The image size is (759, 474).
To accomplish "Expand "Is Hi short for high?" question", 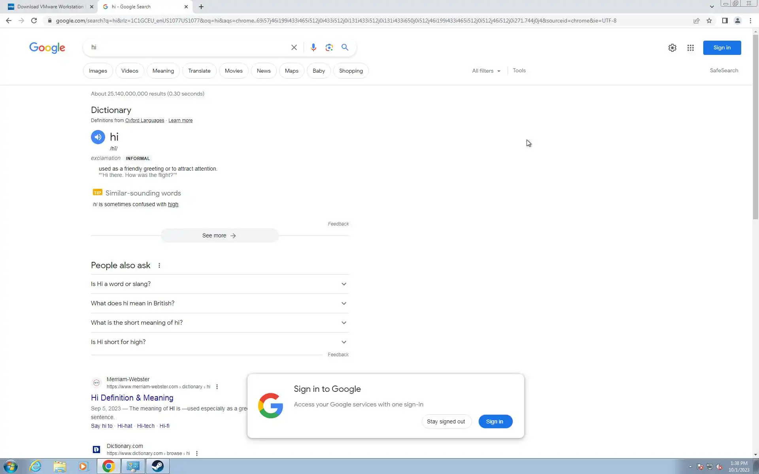I will pyautogui.click(x=219, y=342).
